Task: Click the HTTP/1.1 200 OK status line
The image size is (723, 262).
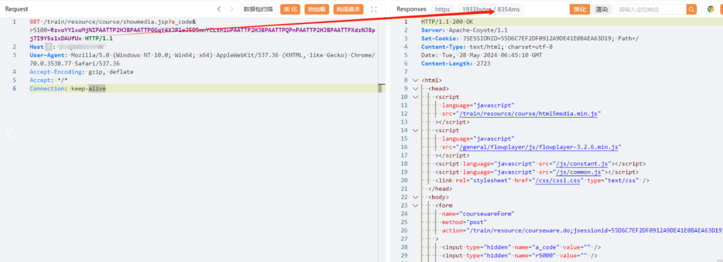Action: pos(447,22)
